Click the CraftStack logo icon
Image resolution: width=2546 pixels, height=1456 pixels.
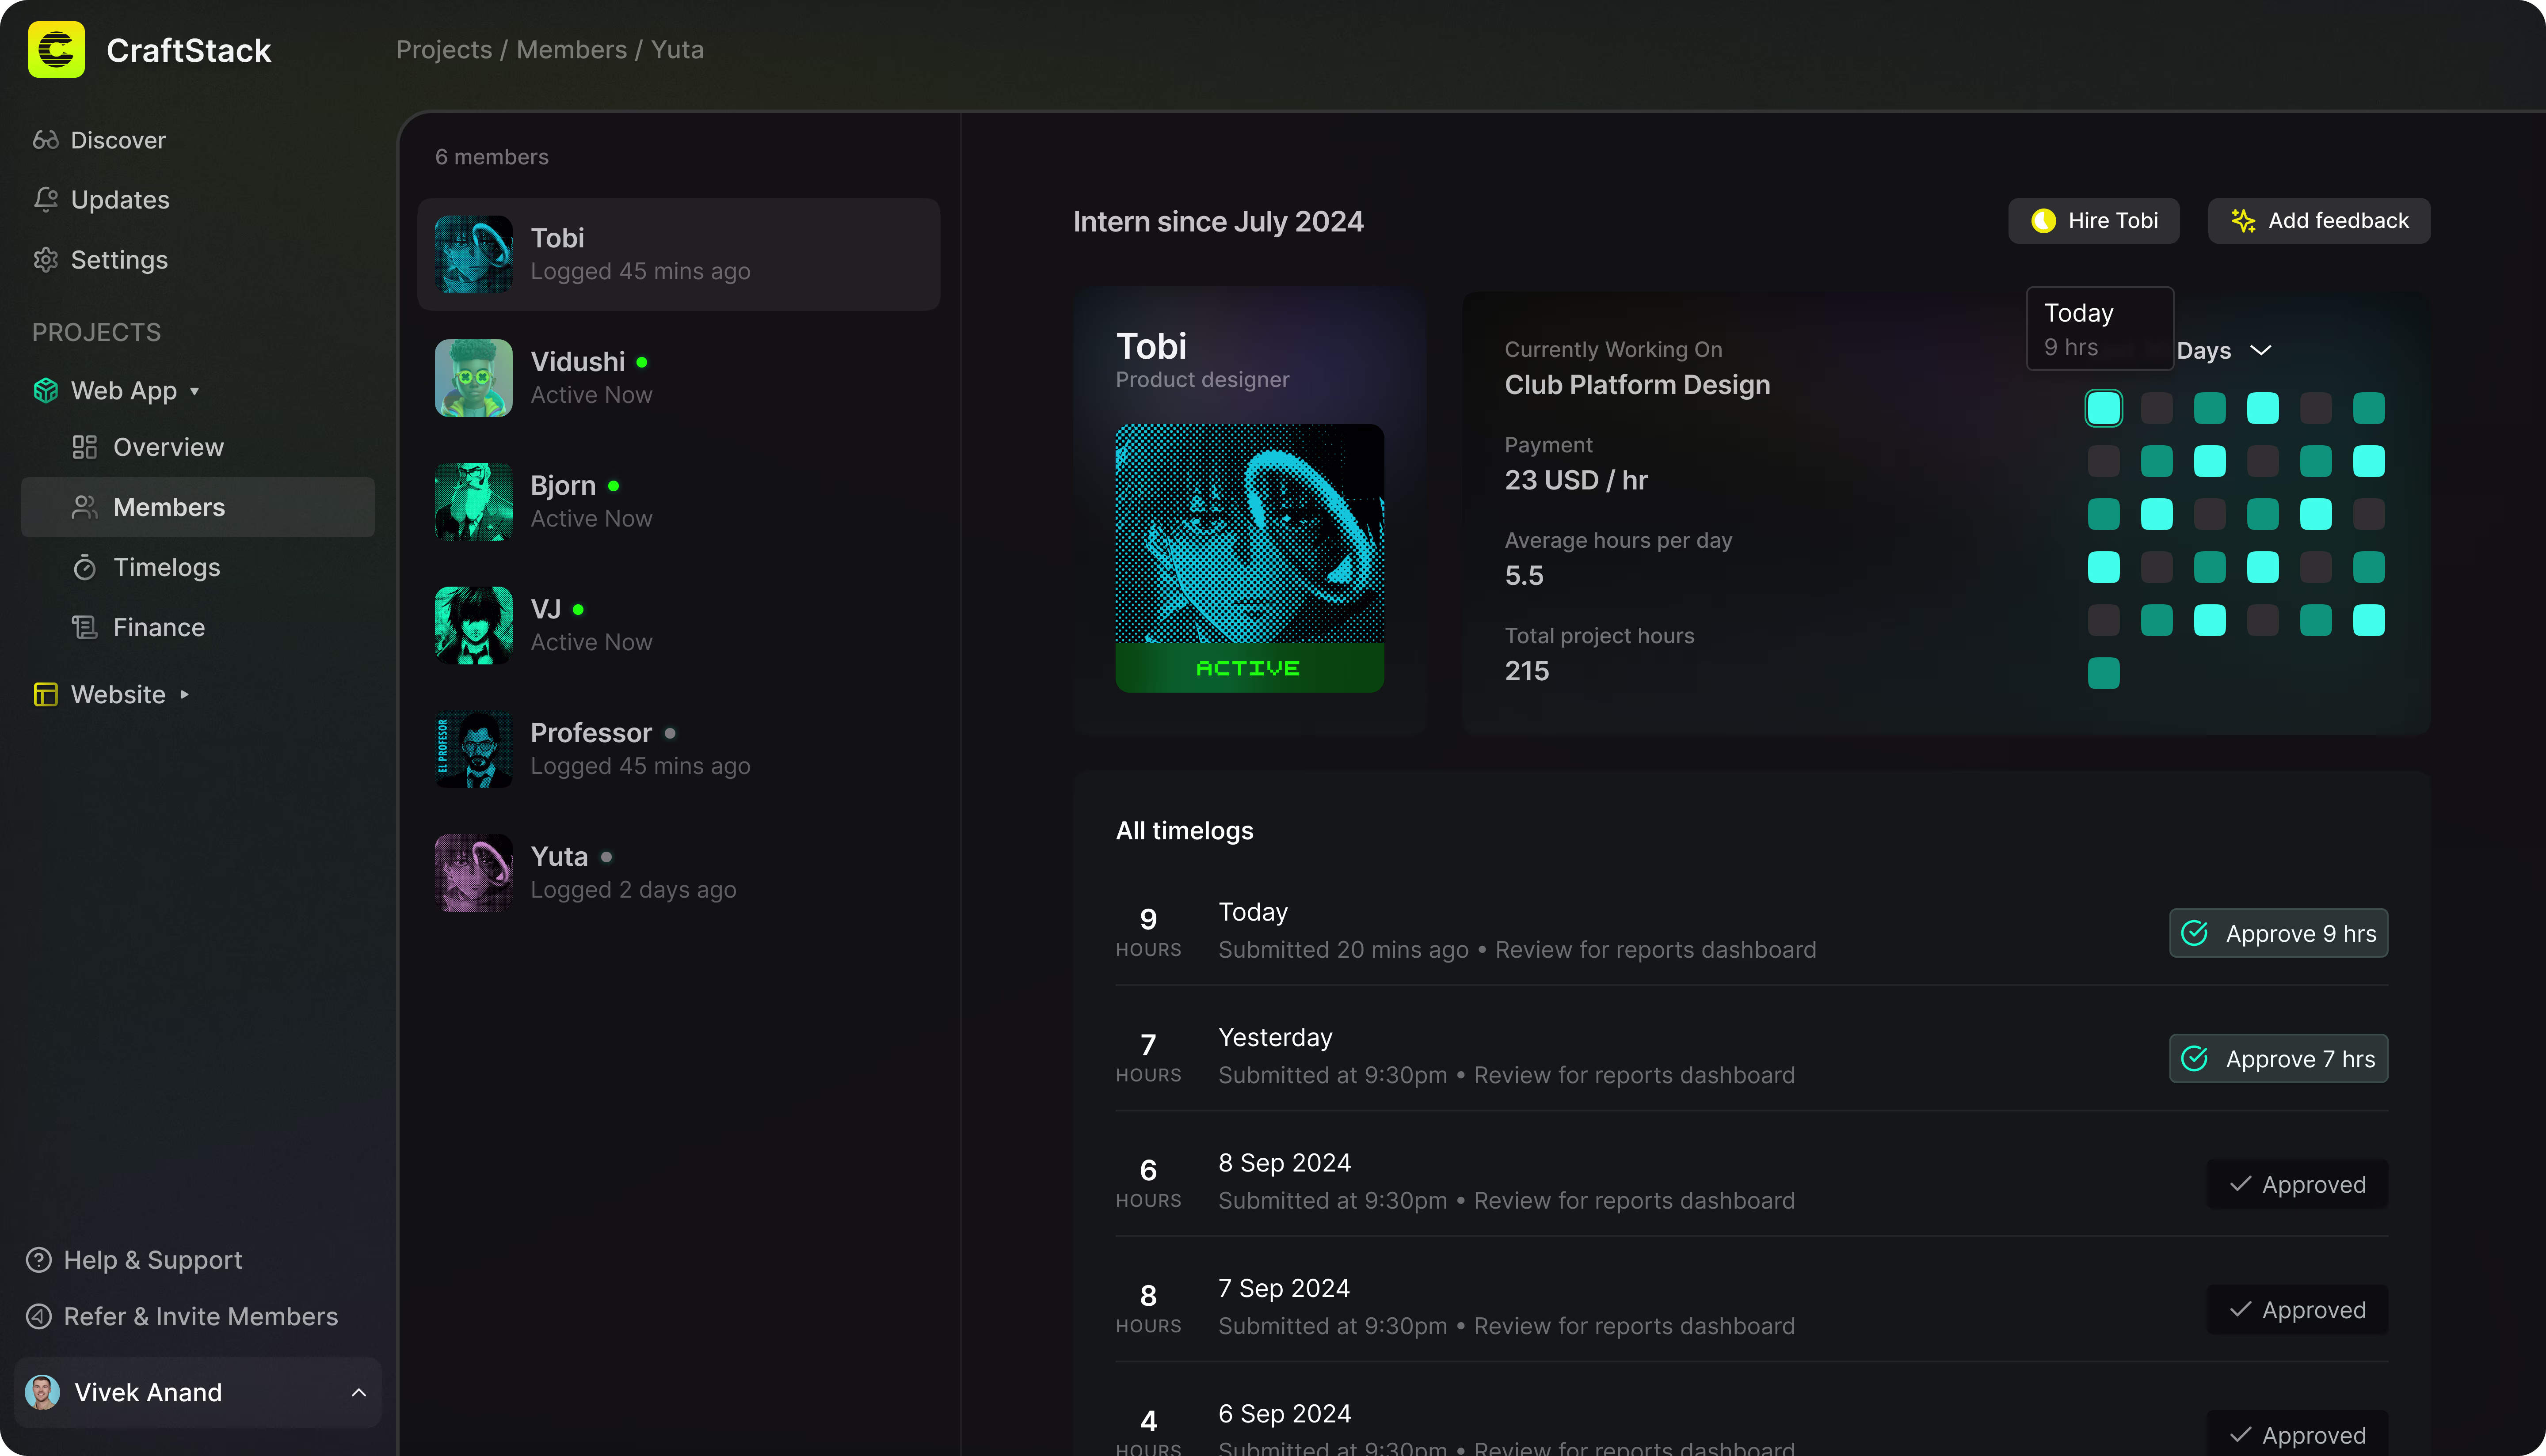coord(56,49)
